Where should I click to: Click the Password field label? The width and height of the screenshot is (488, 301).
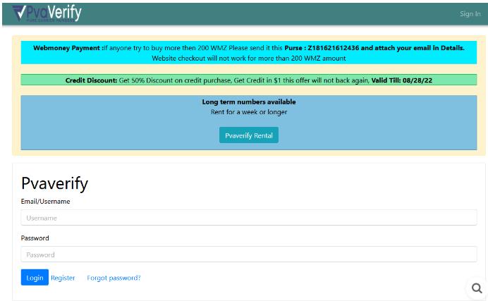pyautogui.click(x=35, y=238)
